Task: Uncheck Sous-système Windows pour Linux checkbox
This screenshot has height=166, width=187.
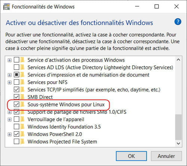Action: [16, 104]
